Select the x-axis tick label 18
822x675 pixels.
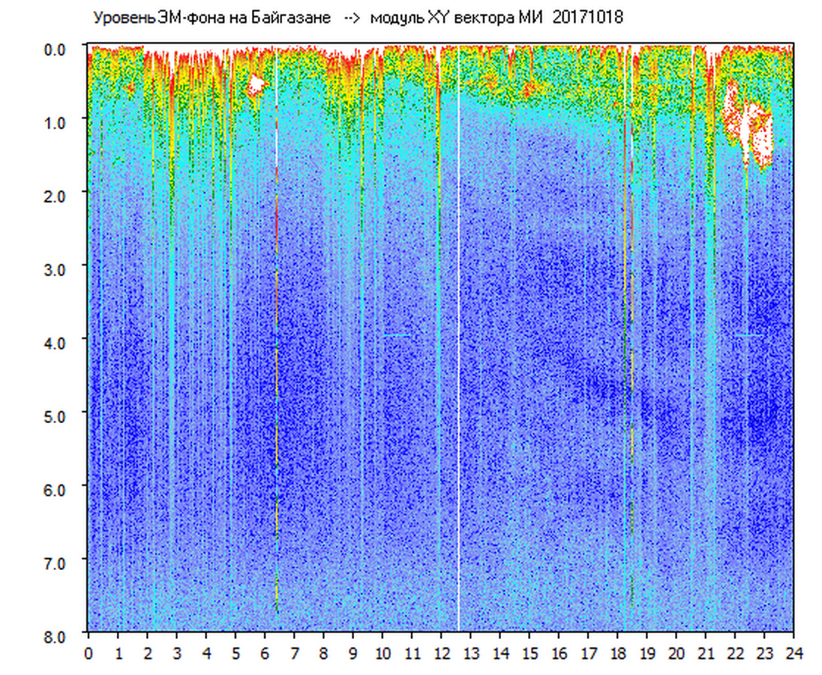(617, 653)
